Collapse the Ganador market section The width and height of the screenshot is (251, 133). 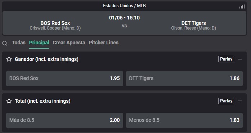[239, 59]
